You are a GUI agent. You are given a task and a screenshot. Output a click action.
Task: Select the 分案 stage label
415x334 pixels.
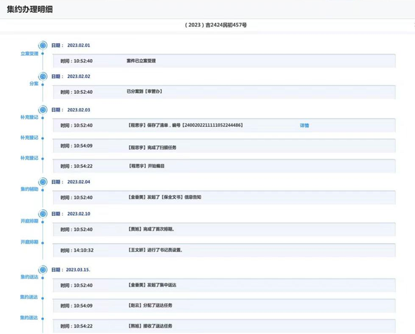34,84
